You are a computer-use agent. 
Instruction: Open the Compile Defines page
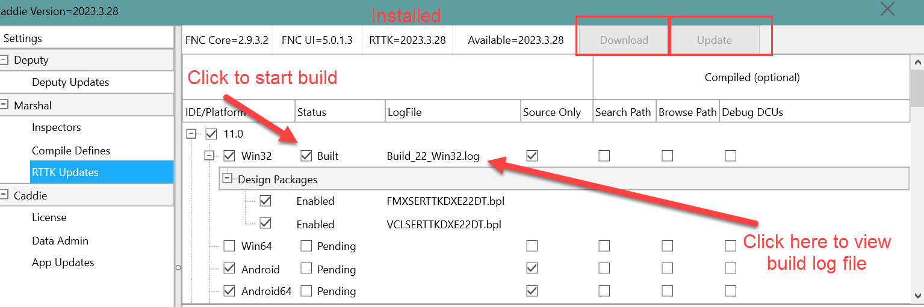[70, 150]
